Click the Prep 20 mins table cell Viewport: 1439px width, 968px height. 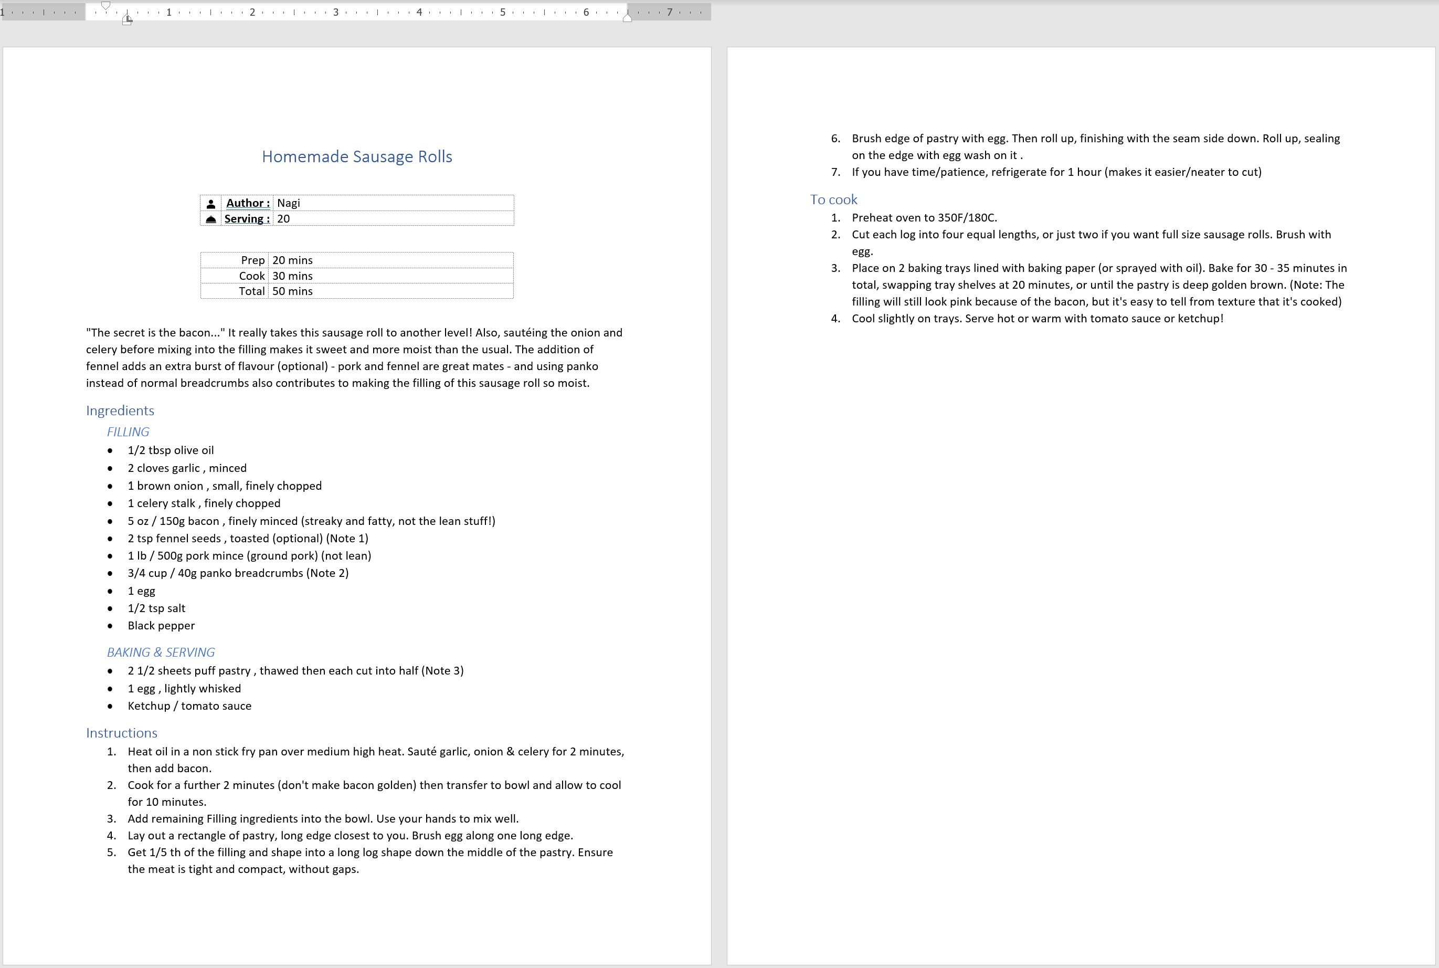[x=292, y=260]
